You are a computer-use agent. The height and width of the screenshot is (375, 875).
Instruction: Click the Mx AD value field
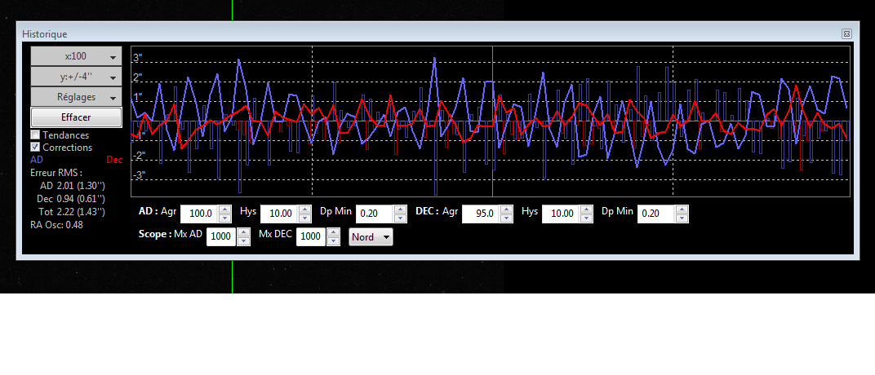[x=221, y=236]
